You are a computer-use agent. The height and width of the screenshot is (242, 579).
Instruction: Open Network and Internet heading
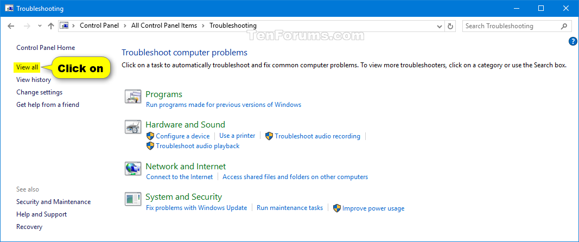(x=186, y=166)
